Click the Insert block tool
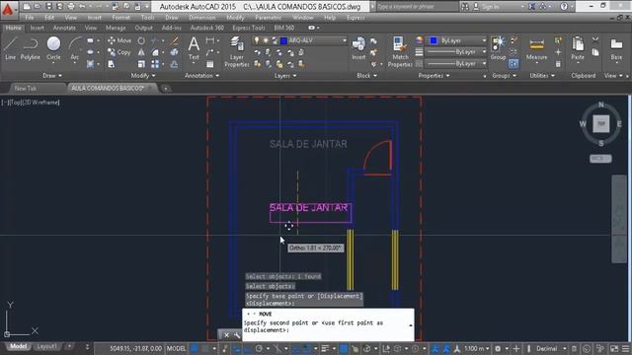The width and height of the screenshot is (632, 355). [x=358, y=48]
